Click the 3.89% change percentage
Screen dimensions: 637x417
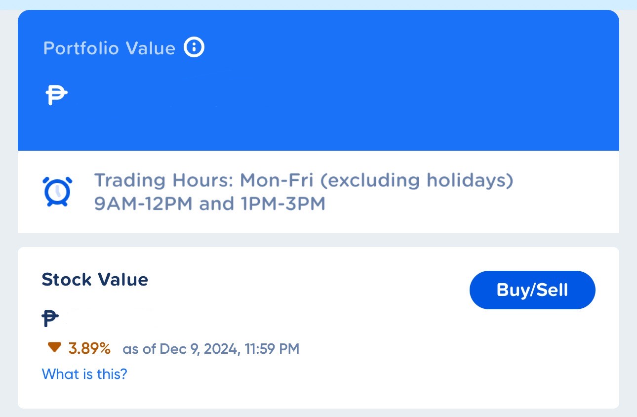(89, 348)
